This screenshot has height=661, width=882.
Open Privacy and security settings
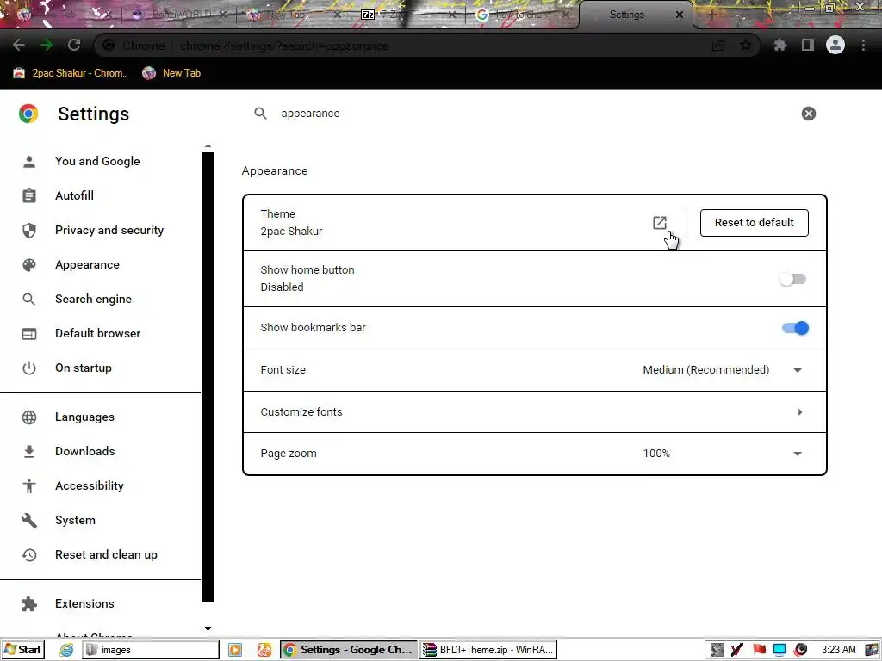[x=109, y=230]
